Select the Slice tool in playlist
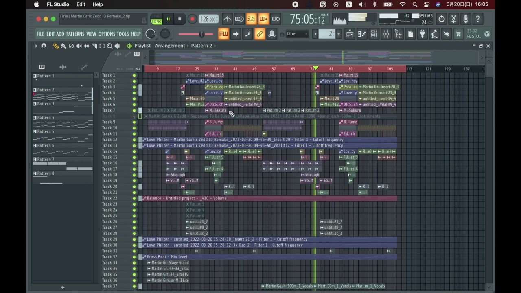 tap(94, 46)
